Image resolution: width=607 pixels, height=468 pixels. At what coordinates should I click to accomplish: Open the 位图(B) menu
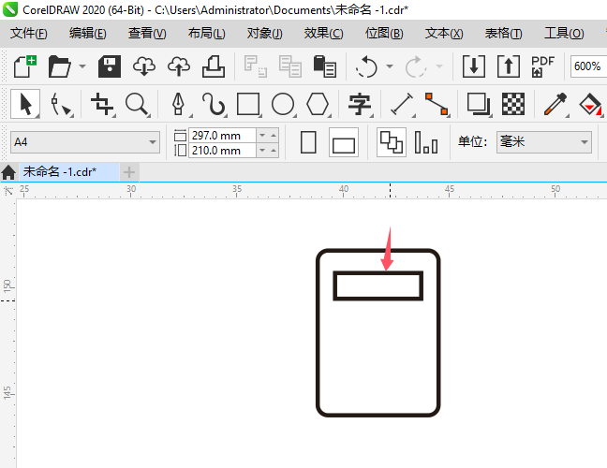click(x=384, y=34)
